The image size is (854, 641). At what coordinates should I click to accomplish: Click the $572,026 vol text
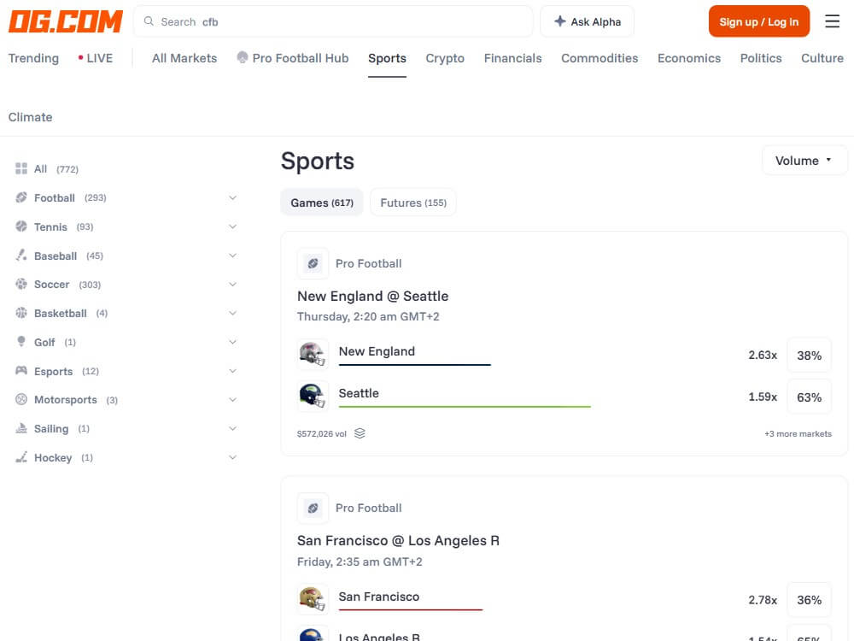coord(321,434)
